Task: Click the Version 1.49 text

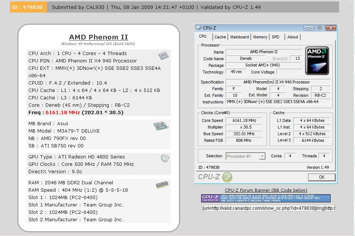Action: coord(318,167)
